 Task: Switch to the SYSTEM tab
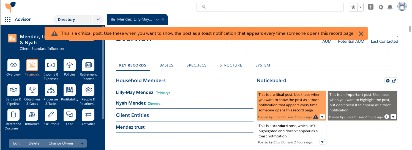pyautogui.click(x=263, y=65)
